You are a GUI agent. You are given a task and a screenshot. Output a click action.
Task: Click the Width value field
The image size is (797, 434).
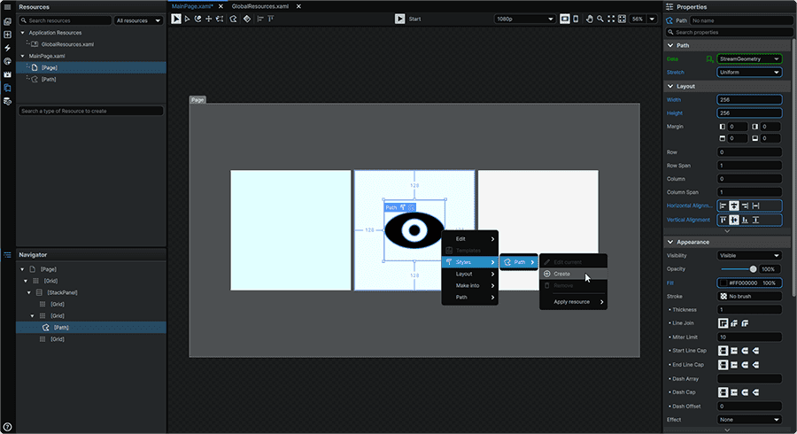(x=749, y=99)
